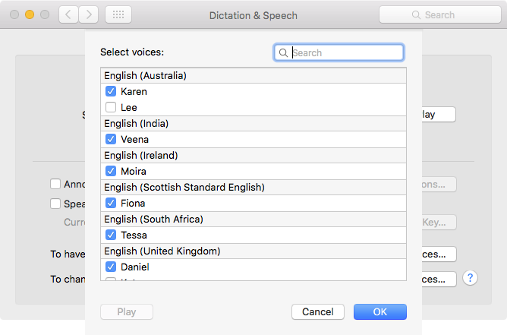The width and height of the screenshot is (507, 335).
Task: Click the partially hidden Play button behind the sheet
Action: [439, 114]
